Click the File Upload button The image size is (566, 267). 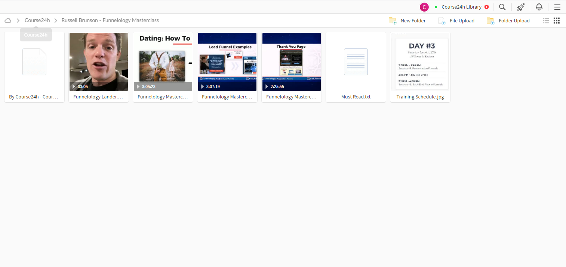pyautogui.click(x=456, y=21)
